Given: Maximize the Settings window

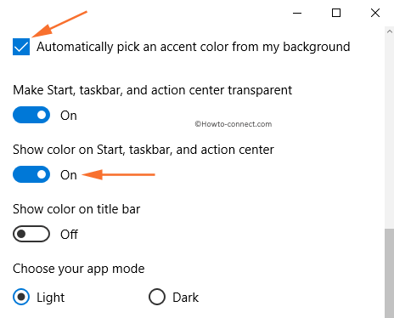Looking at the screenshot, I should pos(336,13).
